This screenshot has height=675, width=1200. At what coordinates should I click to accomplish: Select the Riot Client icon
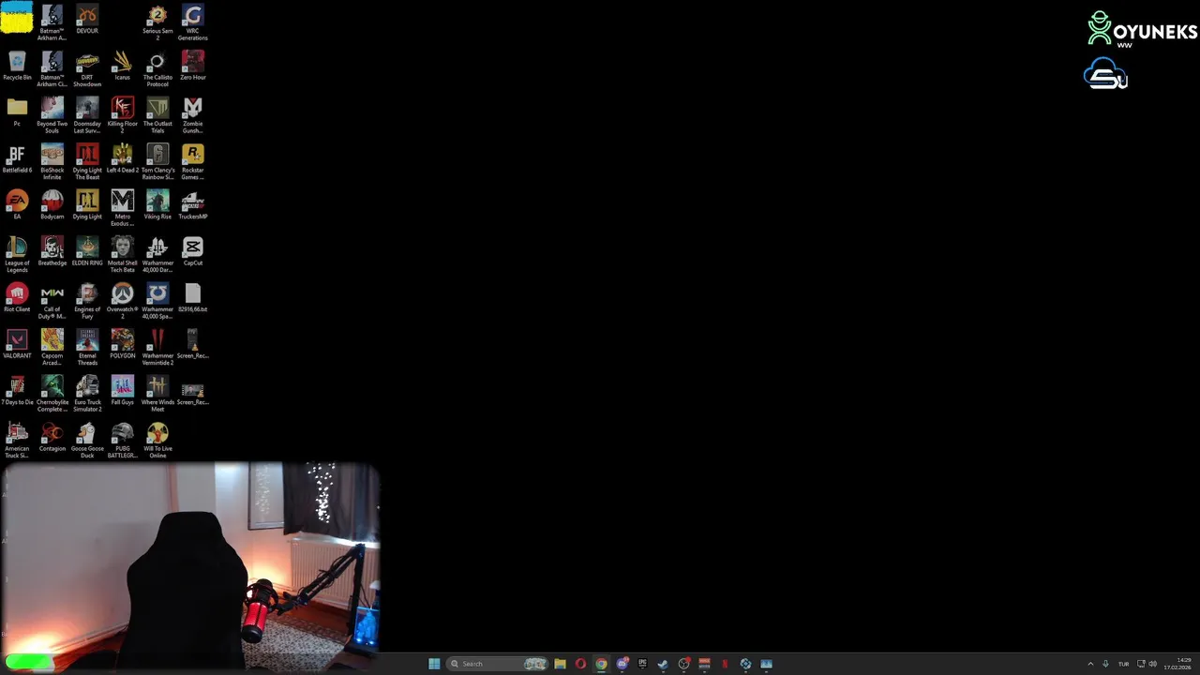[17, 297]
